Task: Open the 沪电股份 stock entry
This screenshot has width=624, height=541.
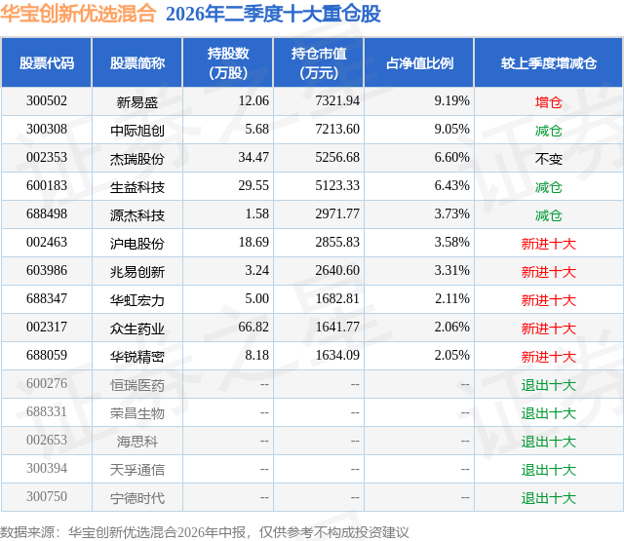Action: point(137,243)
